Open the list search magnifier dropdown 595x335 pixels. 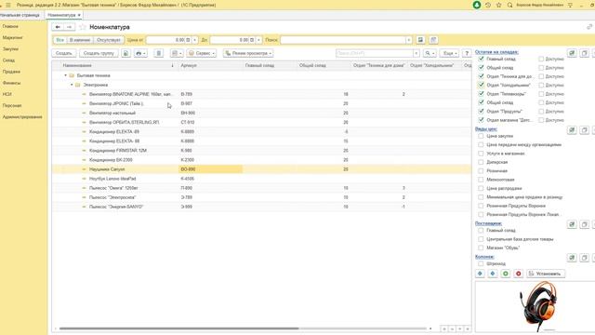click(x=430, y=53)
